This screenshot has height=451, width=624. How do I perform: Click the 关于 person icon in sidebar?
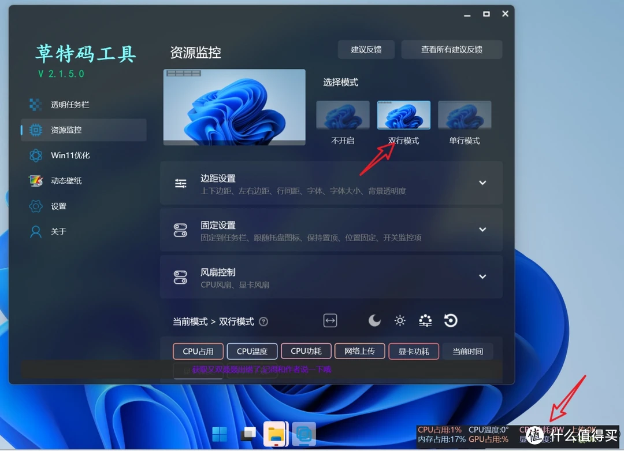coord(37,231)
